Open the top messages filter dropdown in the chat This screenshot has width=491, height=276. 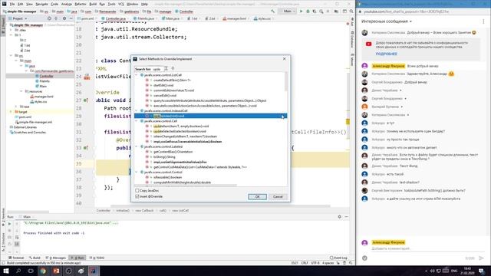coord(387,21)
